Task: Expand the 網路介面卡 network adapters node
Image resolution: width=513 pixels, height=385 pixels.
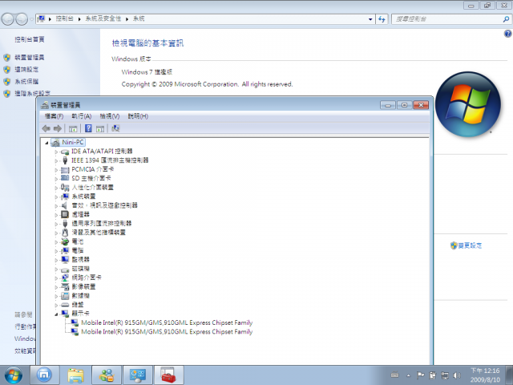Action: coord(56,278)
